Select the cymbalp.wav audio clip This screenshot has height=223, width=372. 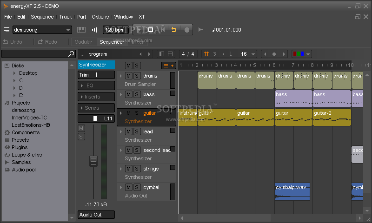292,191
